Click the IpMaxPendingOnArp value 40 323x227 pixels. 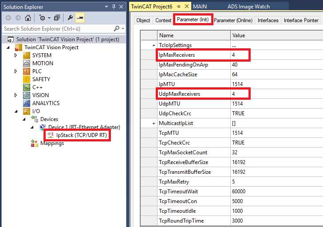235,65
